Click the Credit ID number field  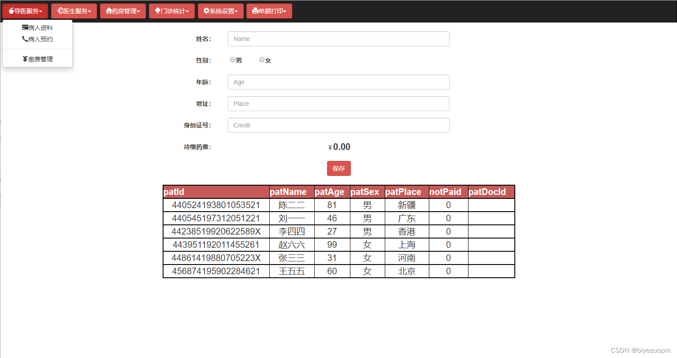(x=338, y=125)
